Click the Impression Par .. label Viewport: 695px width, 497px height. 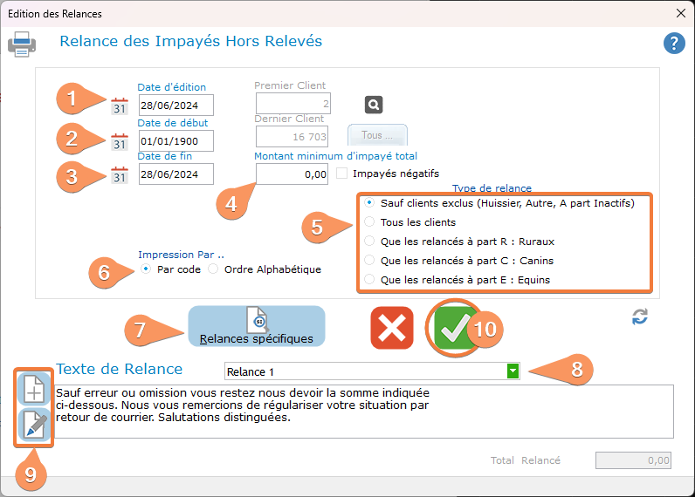pos(181,255)
